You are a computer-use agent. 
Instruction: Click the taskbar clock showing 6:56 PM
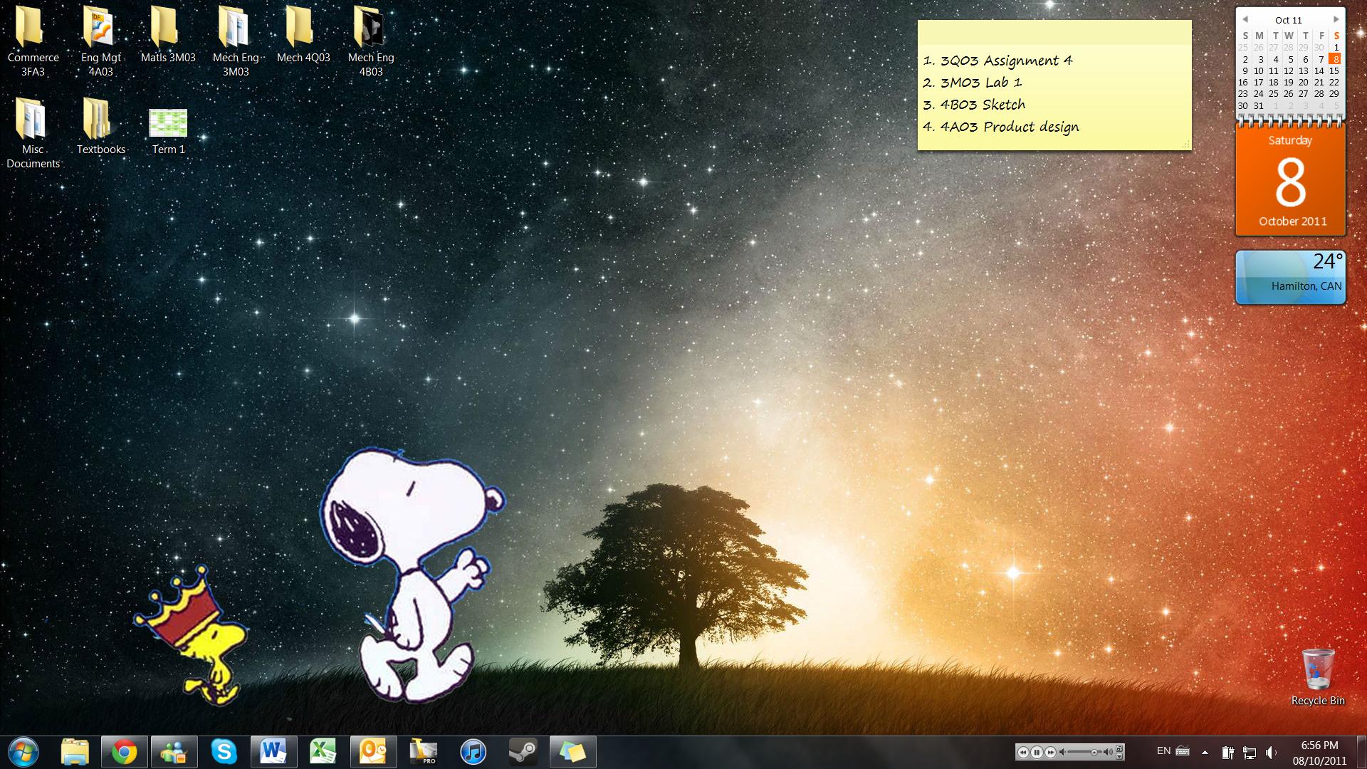click(1319, 753)
